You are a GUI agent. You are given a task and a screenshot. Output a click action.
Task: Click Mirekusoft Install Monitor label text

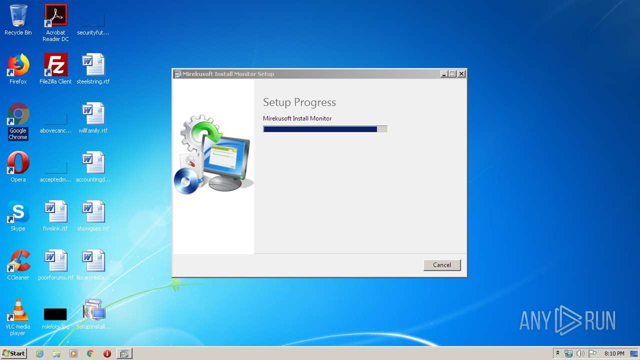pyautogui.click(x=297, y=118)
